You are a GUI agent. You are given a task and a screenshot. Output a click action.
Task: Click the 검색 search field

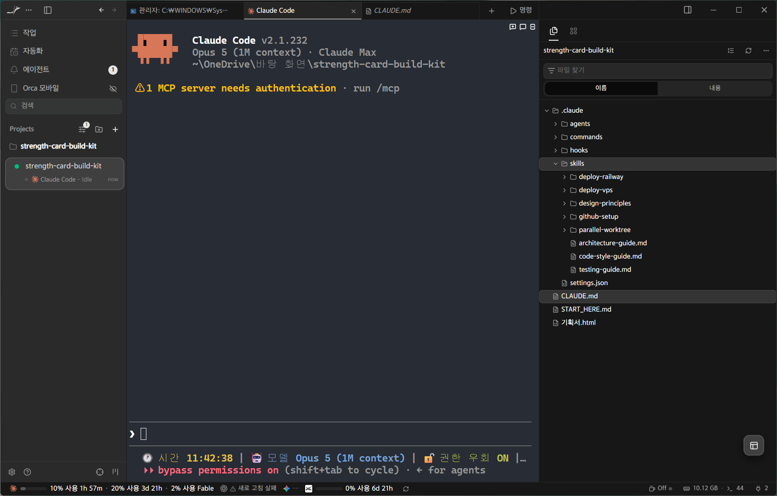(x=64, y=106)
